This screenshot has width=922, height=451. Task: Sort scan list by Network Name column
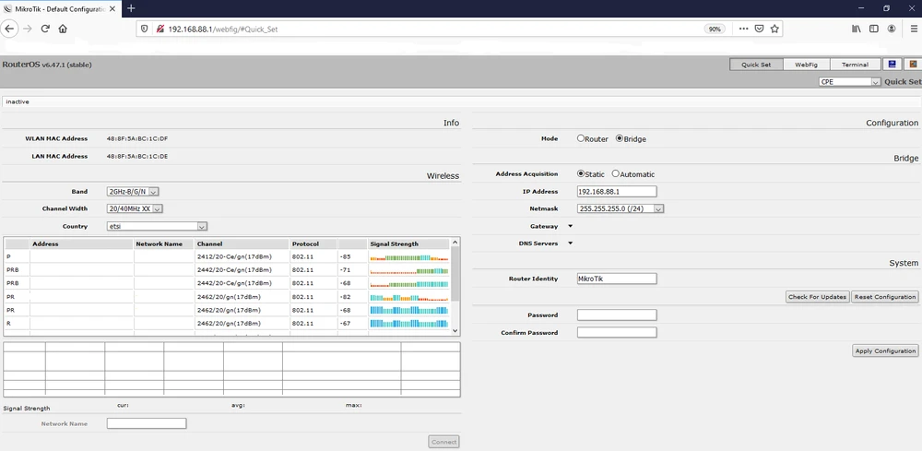pos(163,243)
